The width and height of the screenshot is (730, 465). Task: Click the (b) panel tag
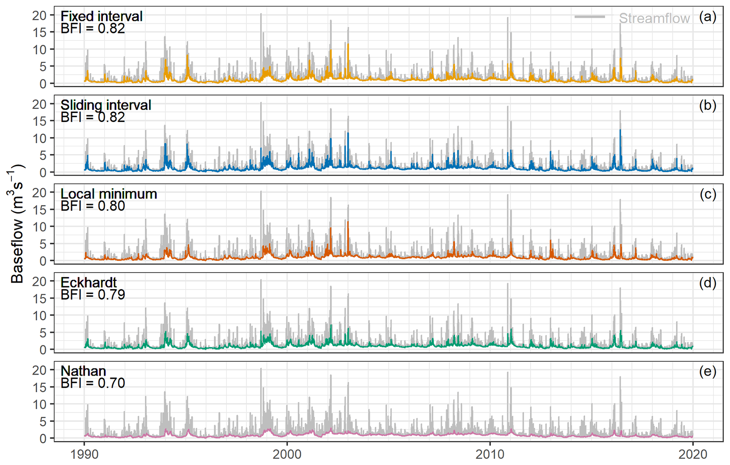pos(707,105)
